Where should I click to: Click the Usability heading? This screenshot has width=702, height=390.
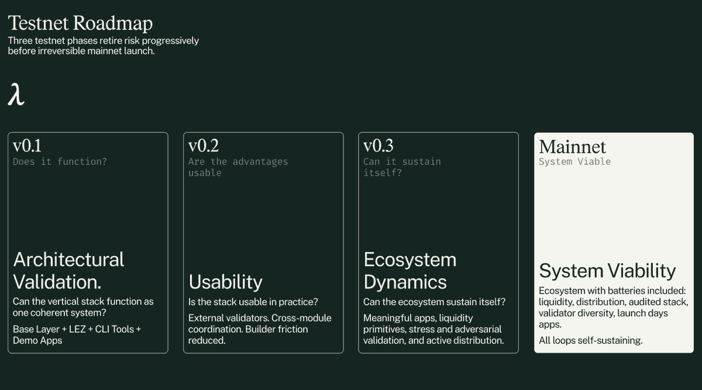pyautogui.click(x=225, y=282)
